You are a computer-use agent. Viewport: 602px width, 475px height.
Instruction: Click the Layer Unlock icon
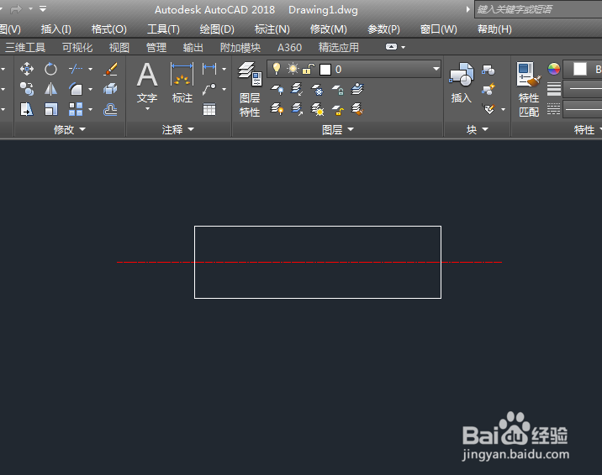(337, 110)
